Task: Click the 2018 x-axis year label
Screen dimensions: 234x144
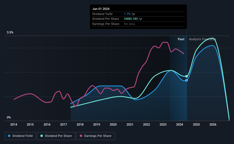Action: click(80, 124)
